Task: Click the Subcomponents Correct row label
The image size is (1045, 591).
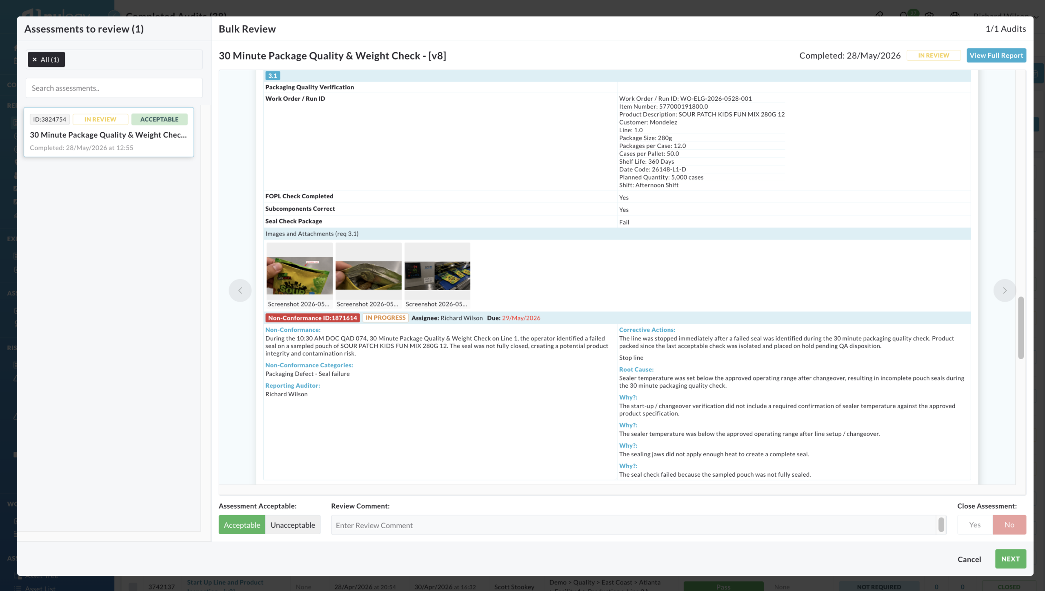Action: [x=300, y=209]
